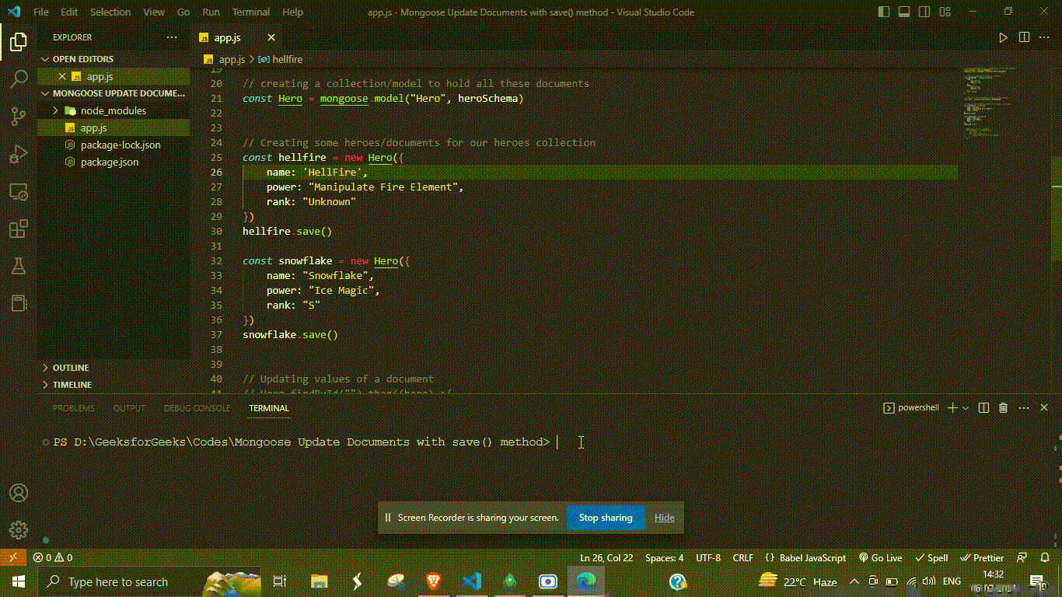The image size is (1062, 597).
Task: Switch to the Problems panel tab
Action: pyautogui.click(x=74, y=407)
